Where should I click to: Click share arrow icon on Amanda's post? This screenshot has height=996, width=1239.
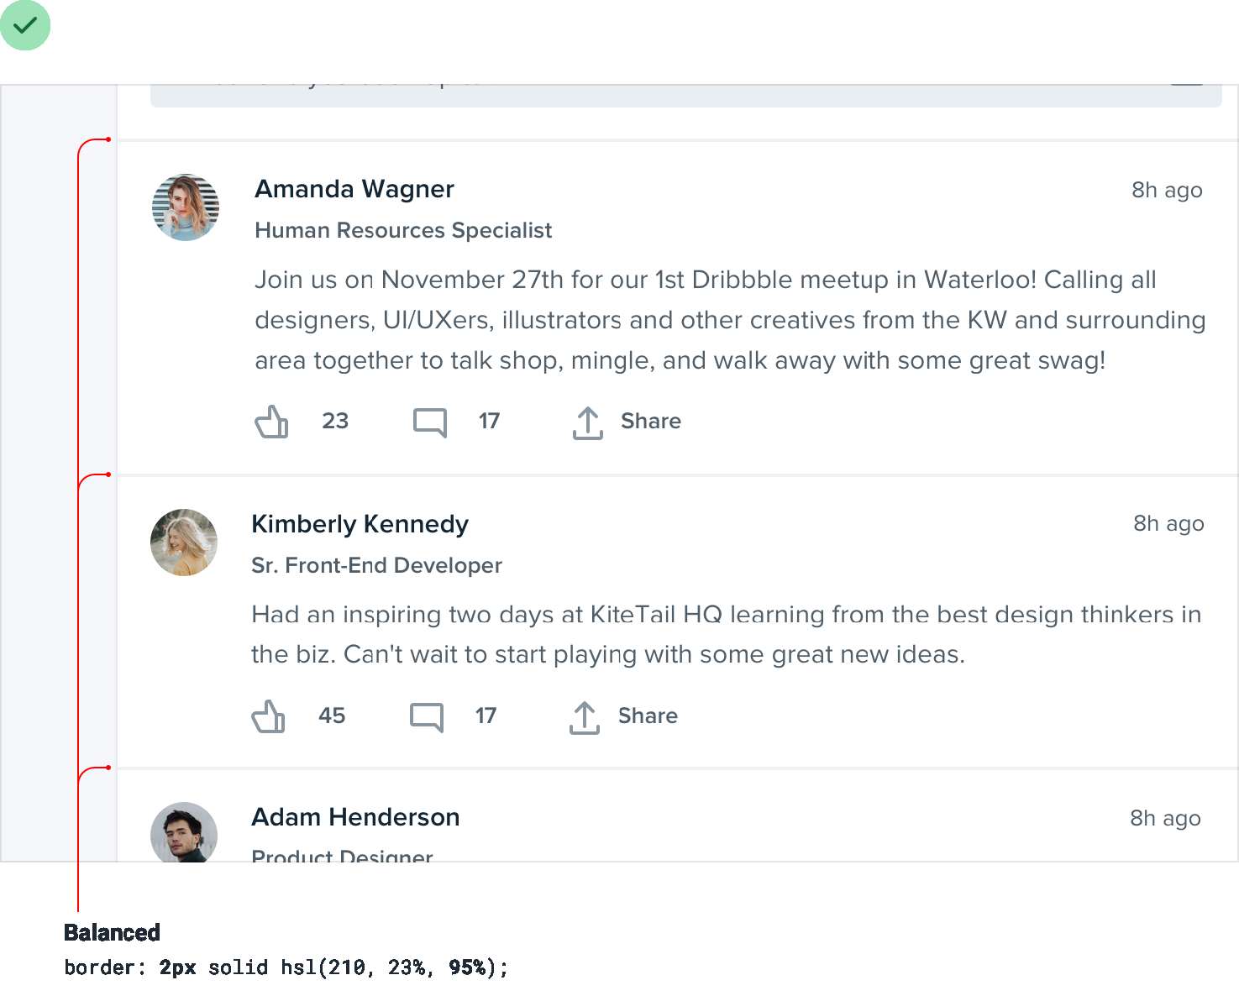[x=588, y=422]
